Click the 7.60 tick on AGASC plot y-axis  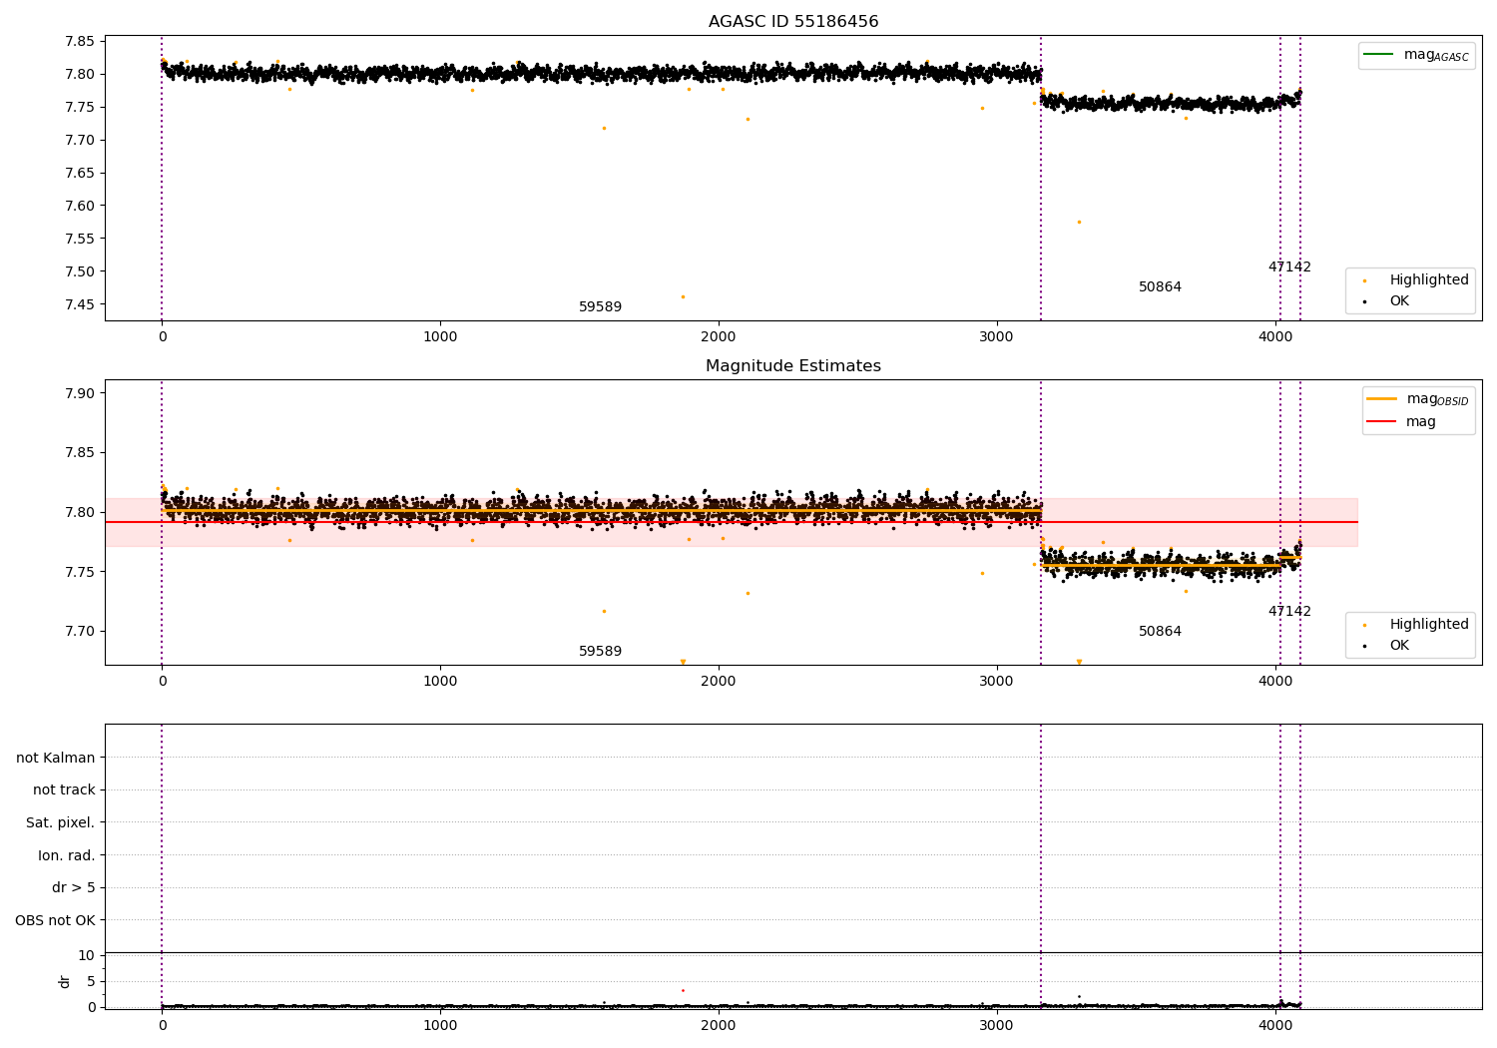pyautogui.click(x=81, y=206)
